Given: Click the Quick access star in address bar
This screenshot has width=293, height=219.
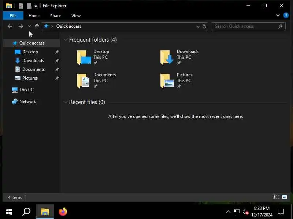Looking at the screenshot, I should coord(46,26).
